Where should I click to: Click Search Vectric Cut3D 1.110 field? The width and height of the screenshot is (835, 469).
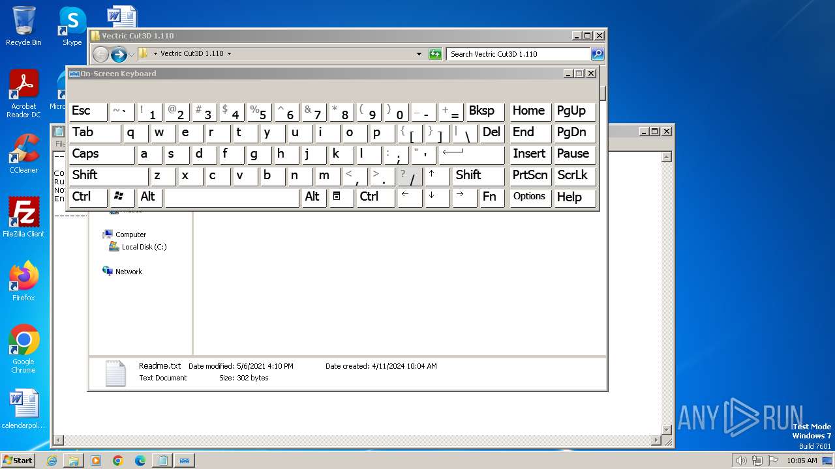[519, 54]
